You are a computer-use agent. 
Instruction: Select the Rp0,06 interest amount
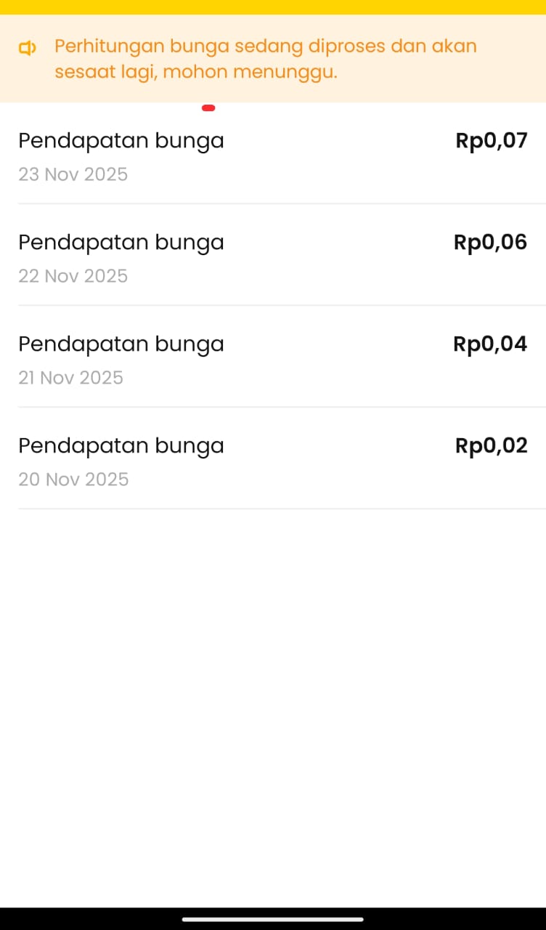[490, 242]
